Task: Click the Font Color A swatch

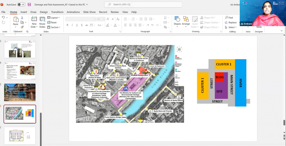Action: coord(115,25)
